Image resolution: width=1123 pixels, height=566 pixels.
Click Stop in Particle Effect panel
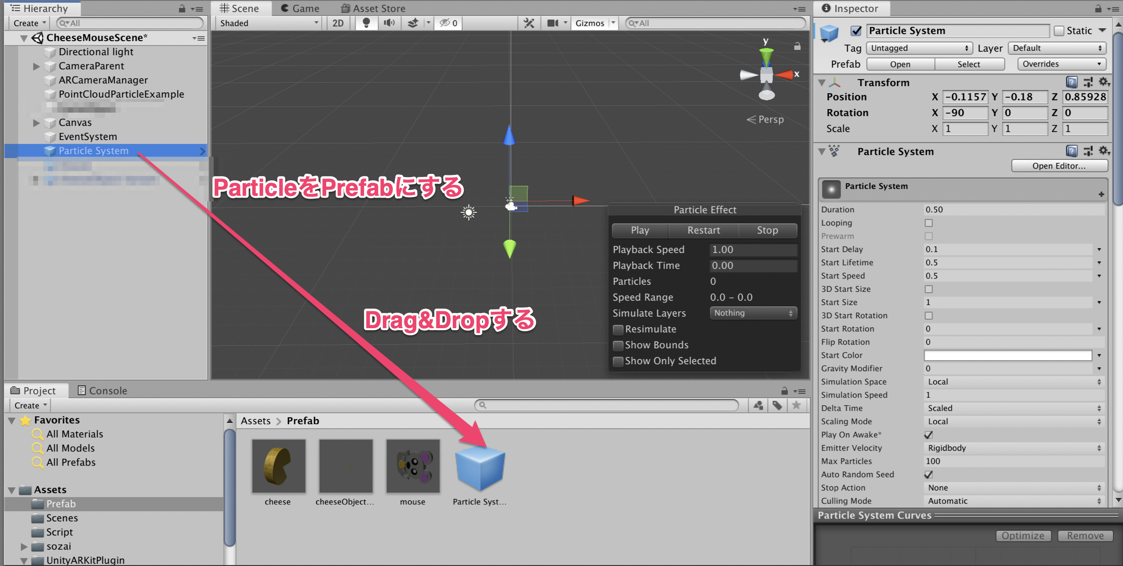point(768,231)
